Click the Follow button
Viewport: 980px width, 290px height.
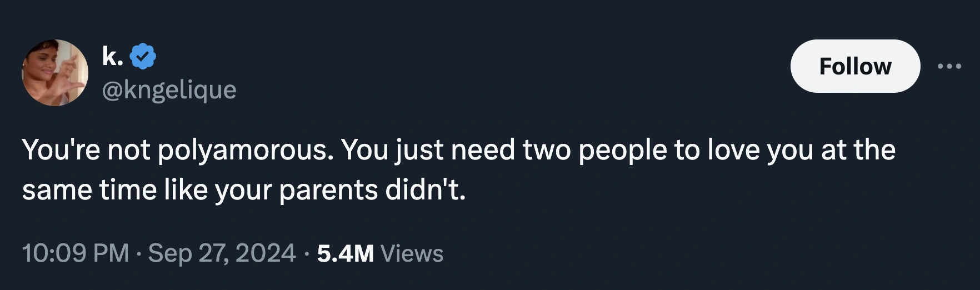point(854,66)
